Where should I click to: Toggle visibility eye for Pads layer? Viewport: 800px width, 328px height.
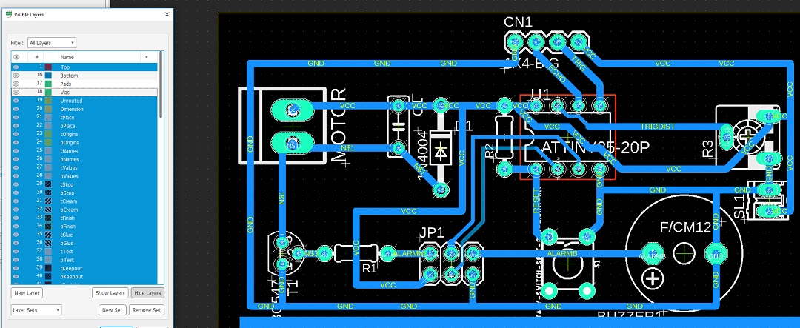16,84
